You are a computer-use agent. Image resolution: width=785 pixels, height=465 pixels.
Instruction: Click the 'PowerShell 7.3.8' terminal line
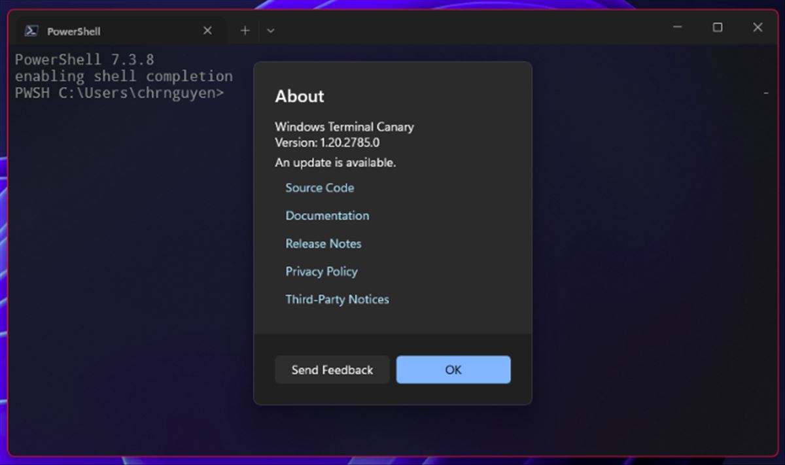click(x=84, y=60)
